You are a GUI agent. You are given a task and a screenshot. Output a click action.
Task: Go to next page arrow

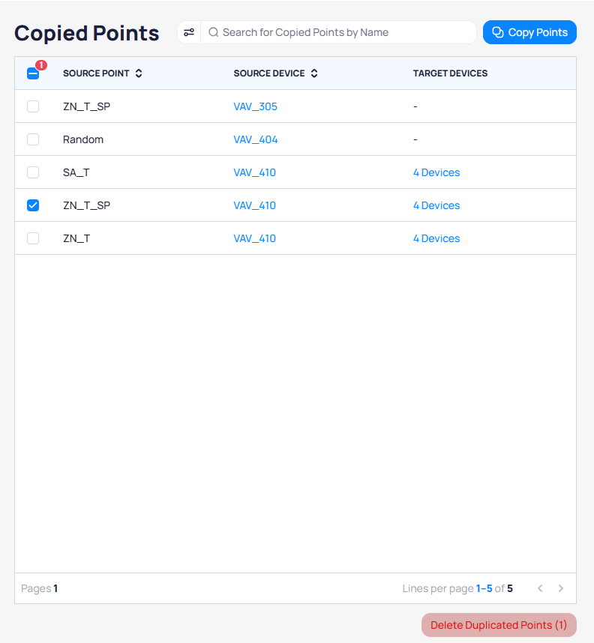click(561, 588)
